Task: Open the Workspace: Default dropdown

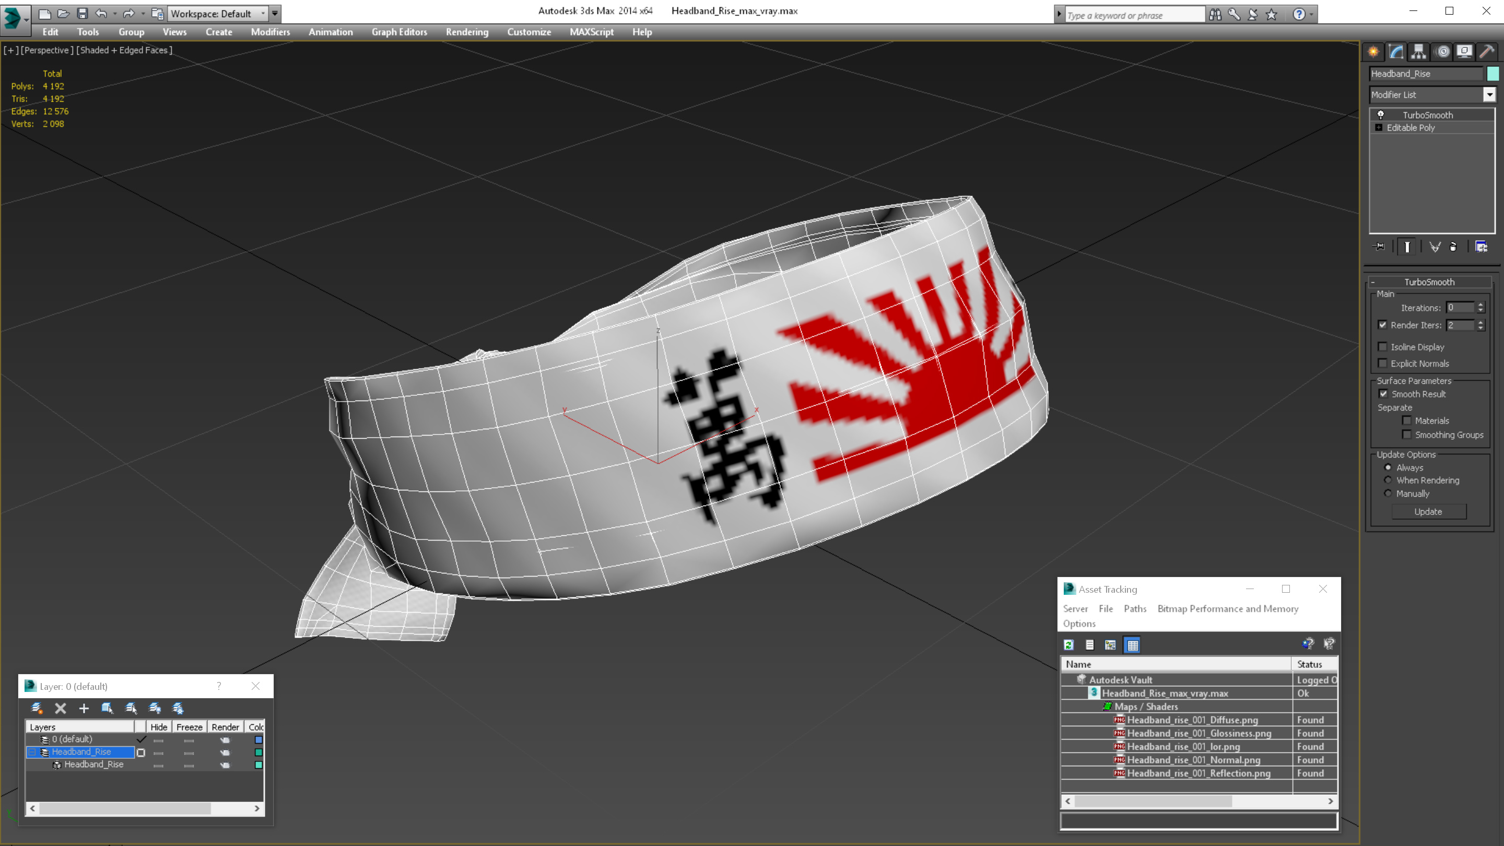Action: pyautogui.click(x=217, y=14)
